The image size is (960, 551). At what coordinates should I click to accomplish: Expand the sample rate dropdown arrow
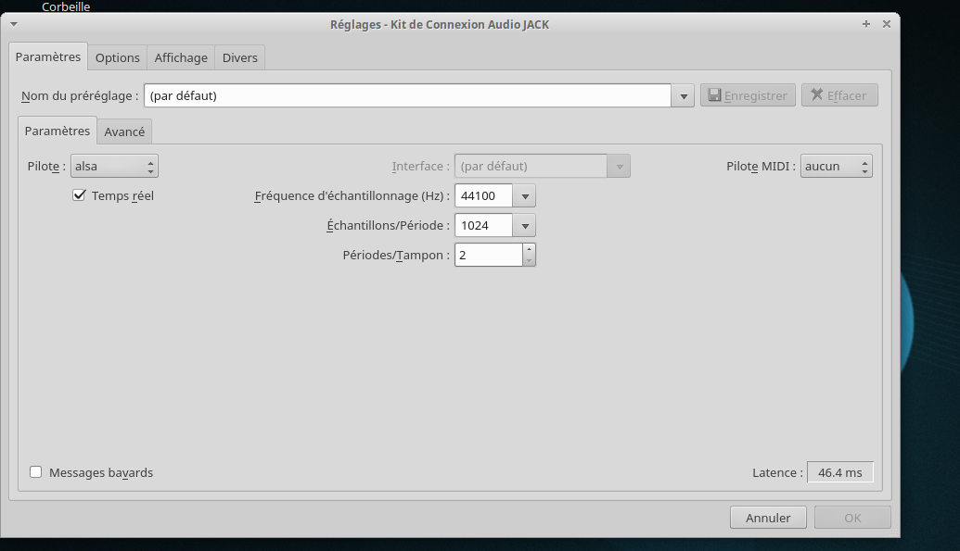tap(525, 195)
